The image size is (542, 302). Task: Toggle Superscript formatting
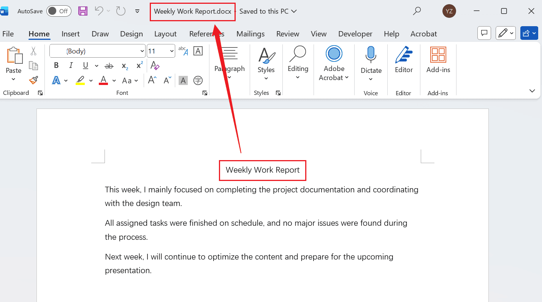click(x=139, y=66)
